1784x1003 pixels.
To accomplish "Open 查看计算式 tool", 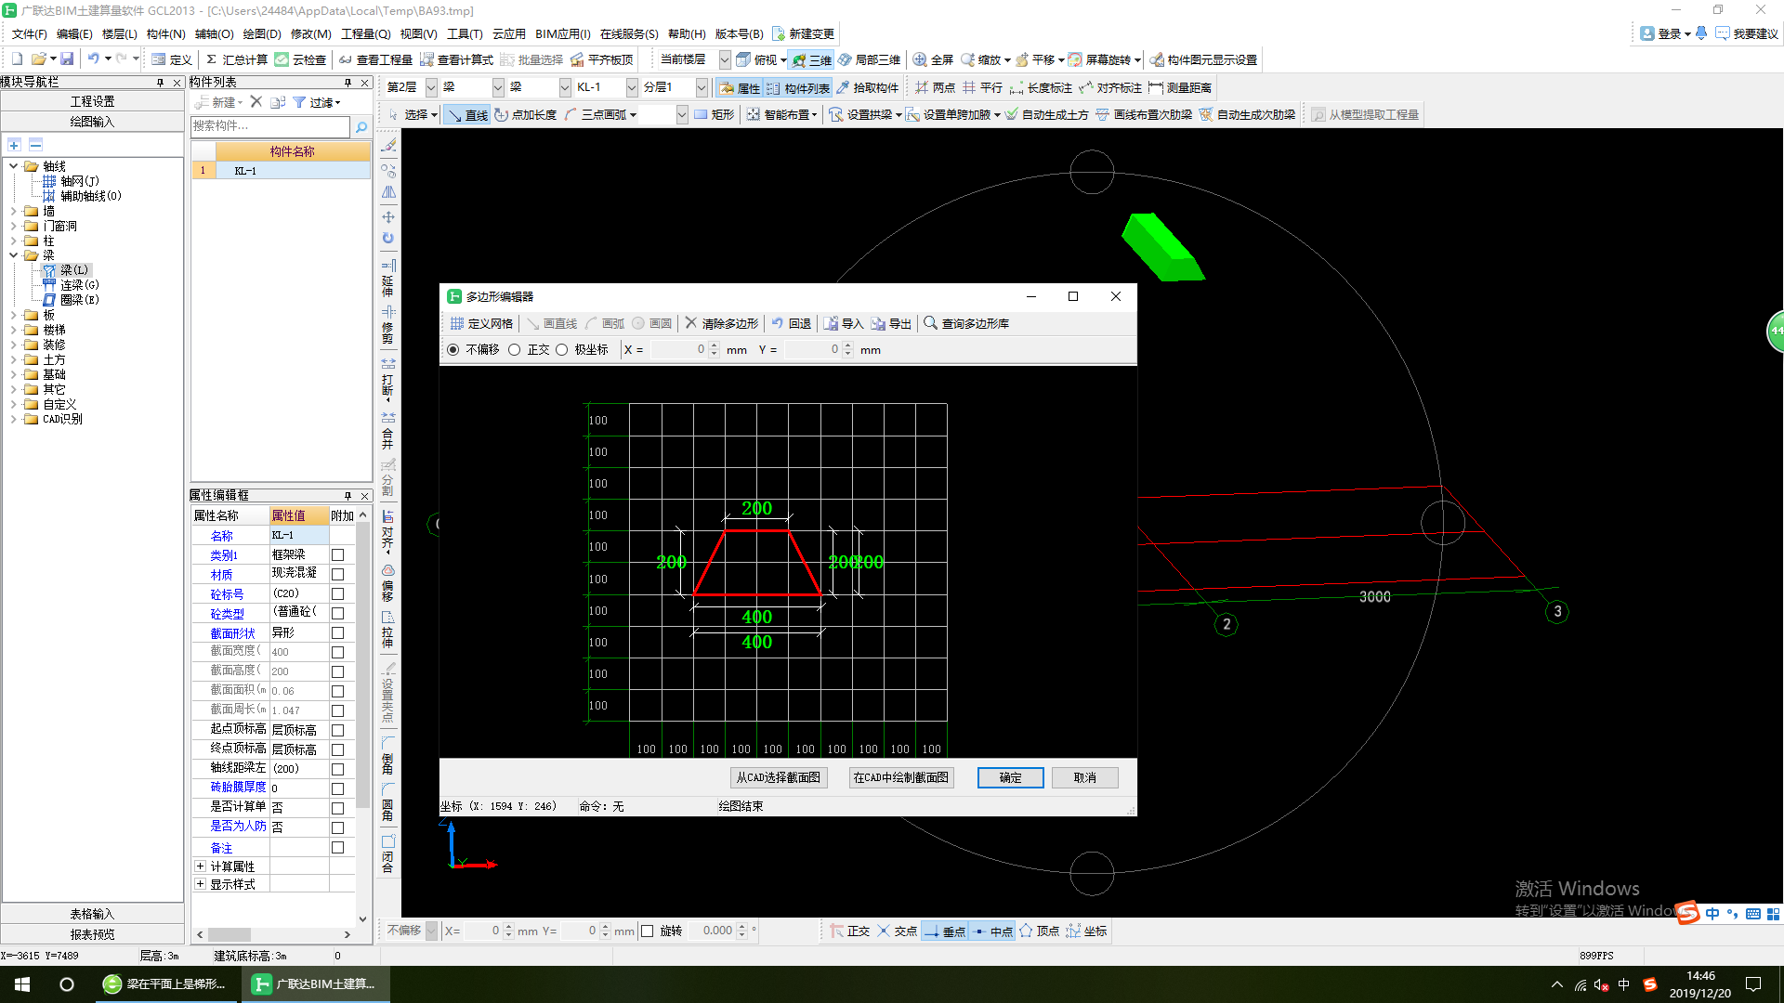I will (x=456, y=59).
